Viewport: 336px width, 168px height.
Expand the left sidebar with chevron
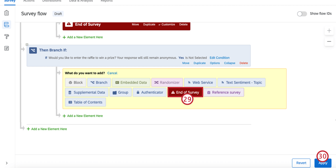click(7, 163)
